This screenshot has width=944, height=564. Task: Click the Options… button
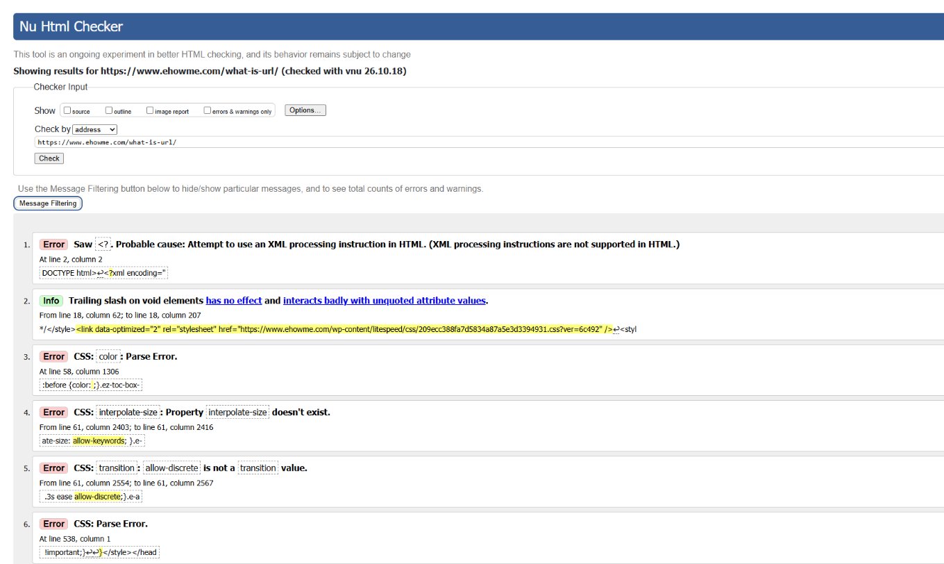[305, 110]
